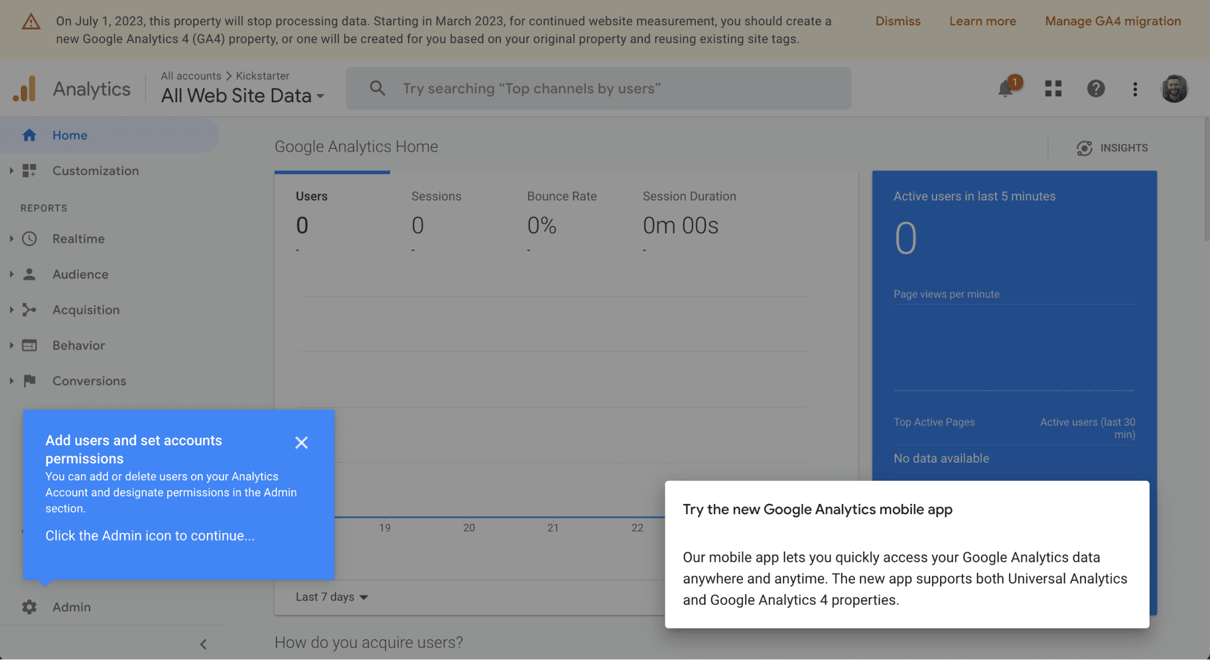Image resolution: width=1210 pixels, height=660 pixels.
Task: Click the 'Google Analytics Home' heading
Action: [x=356, y=147]
